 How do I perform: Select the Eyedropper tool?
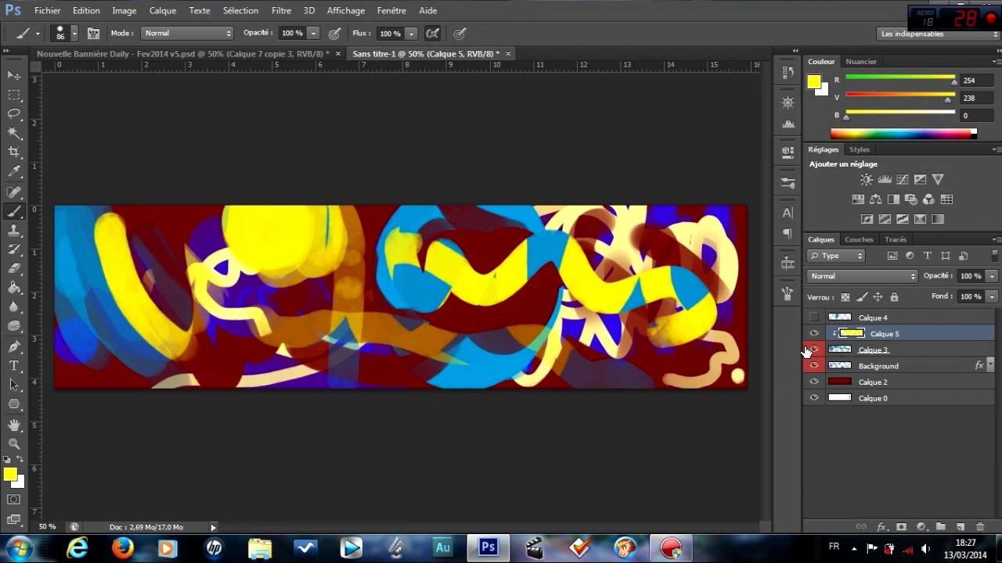pos(14,171)
